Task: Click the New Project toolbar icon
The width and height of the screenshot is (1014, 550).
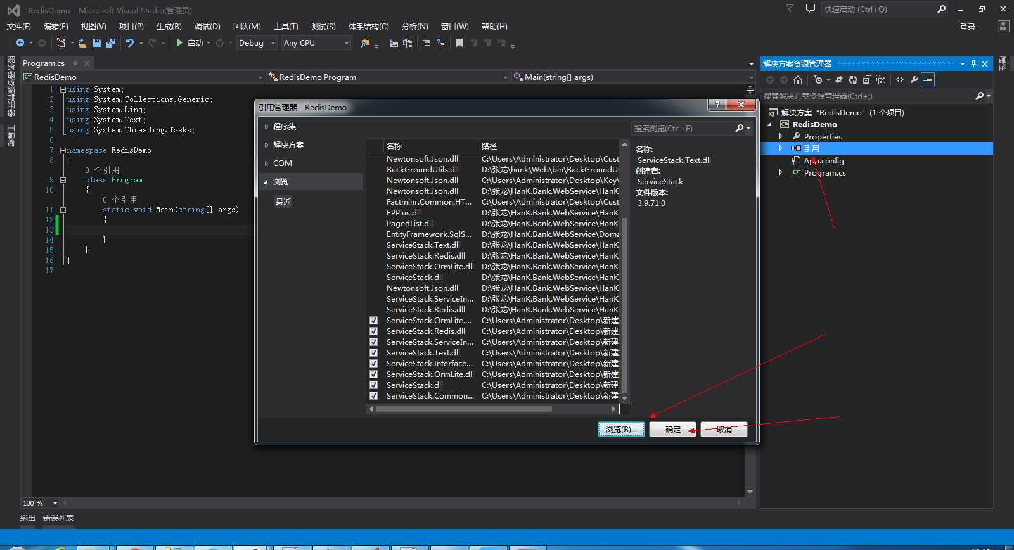Action: [x=61, y=42]
